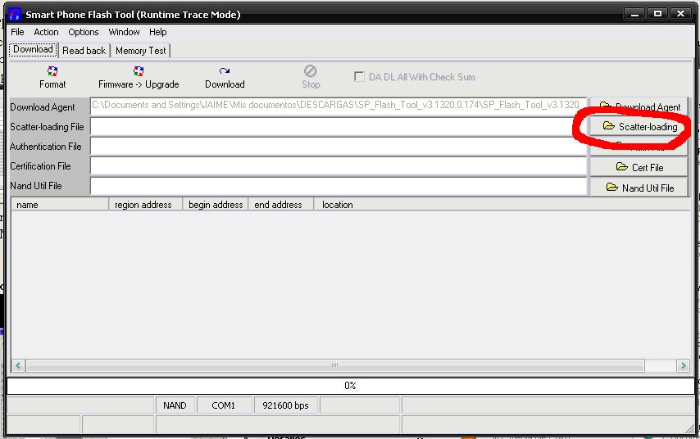The width and height of the screenshot is (700, 439).
Task: Click the left arrow of horizontal scrollbar
Action: [18, 366]
